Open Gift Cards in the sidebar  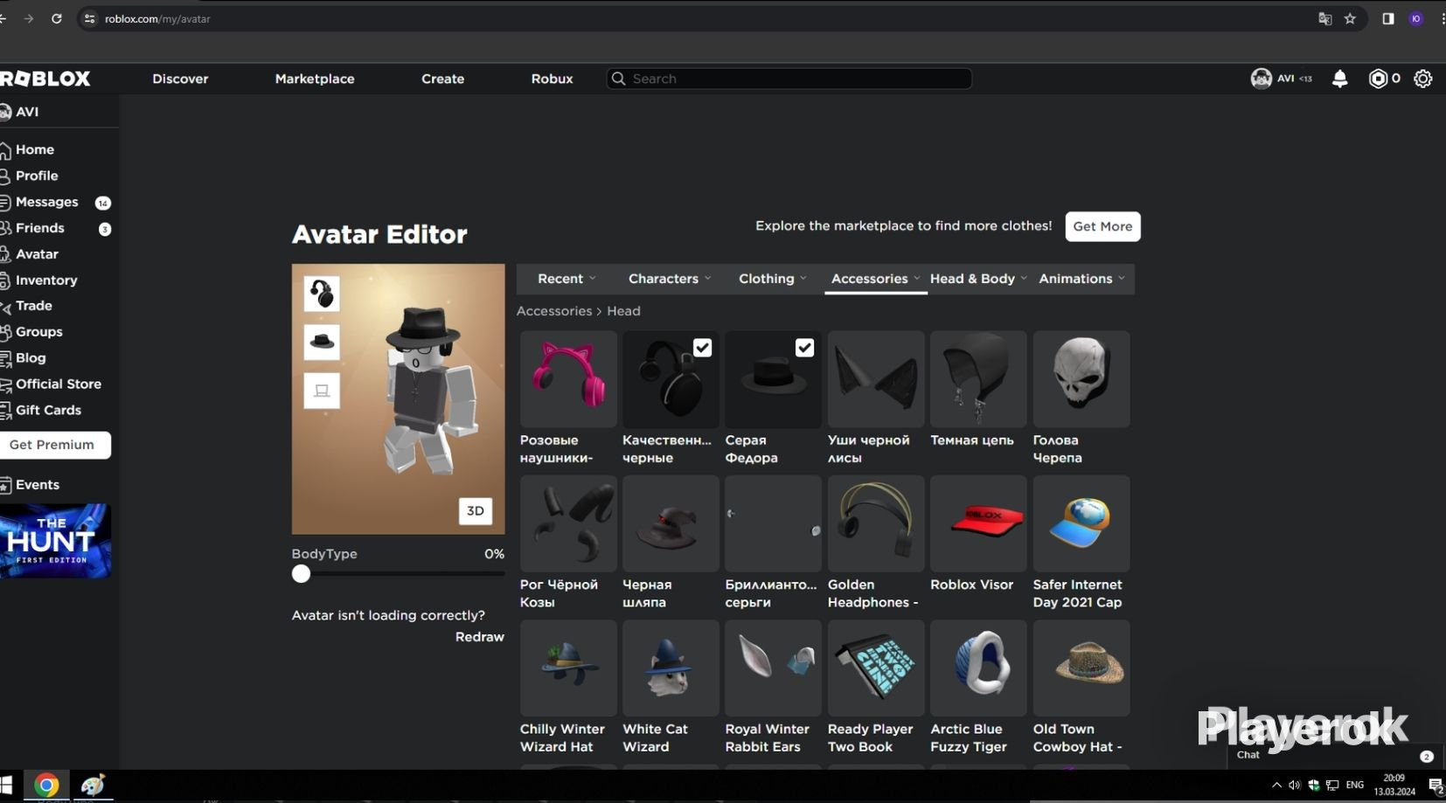(x=48, y=410)
